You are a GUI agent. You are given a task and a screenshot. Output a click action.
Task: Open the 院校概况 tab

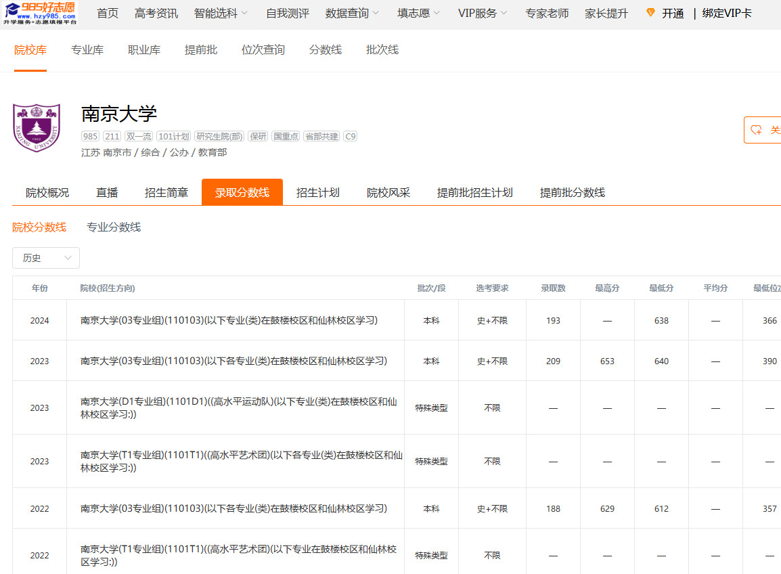(x=47, y=192)
